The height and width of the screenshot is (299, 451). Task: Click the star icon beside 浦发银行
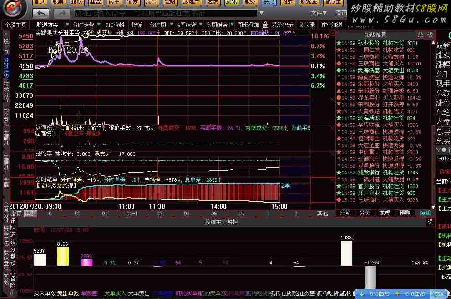pyautogui.click(x=339, y=173)
